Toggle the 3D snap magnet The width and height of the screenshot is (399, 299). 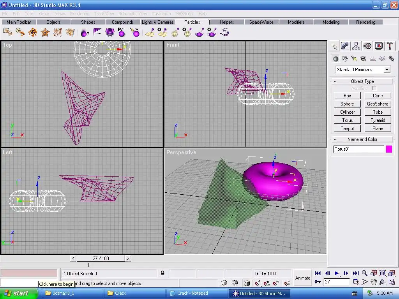(257, 283)
